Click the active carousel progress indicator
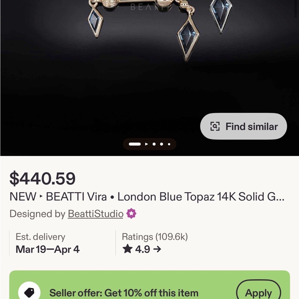This screenshot has width=299, height=299. 135,144
